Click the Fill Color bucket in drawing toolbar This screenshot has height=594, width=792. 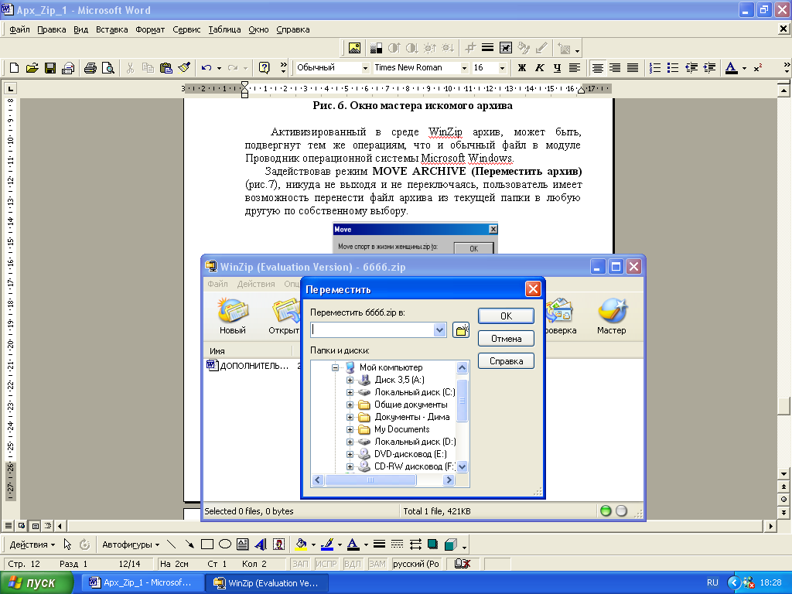(301, 544)
